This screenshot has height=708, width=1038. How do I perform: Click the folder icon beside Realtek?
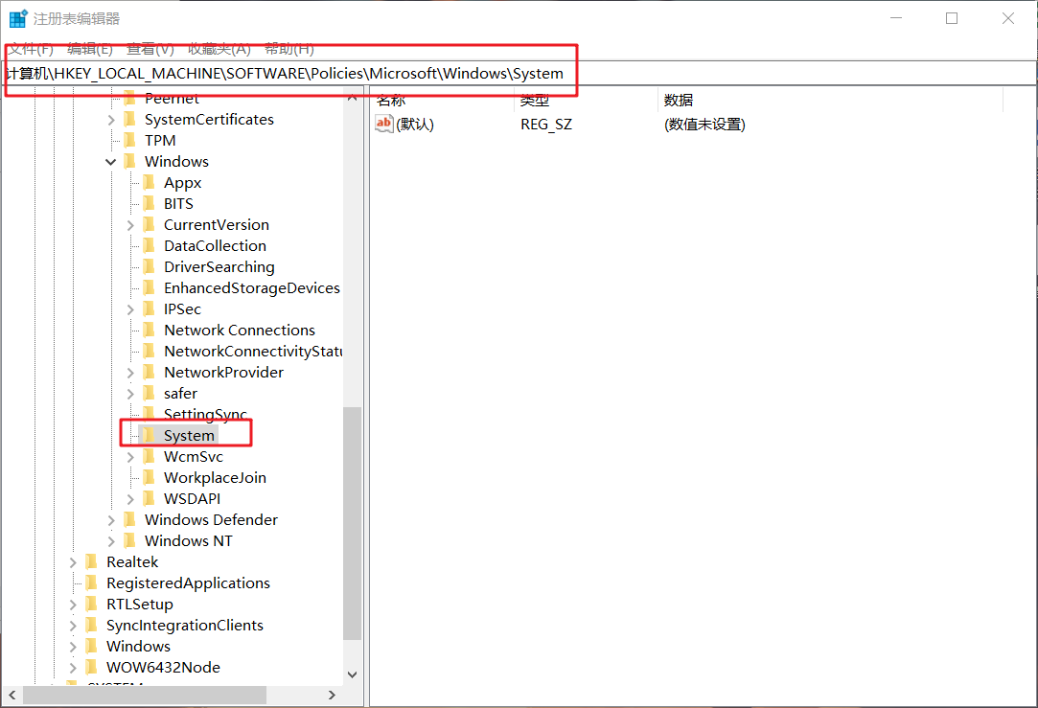91,561
